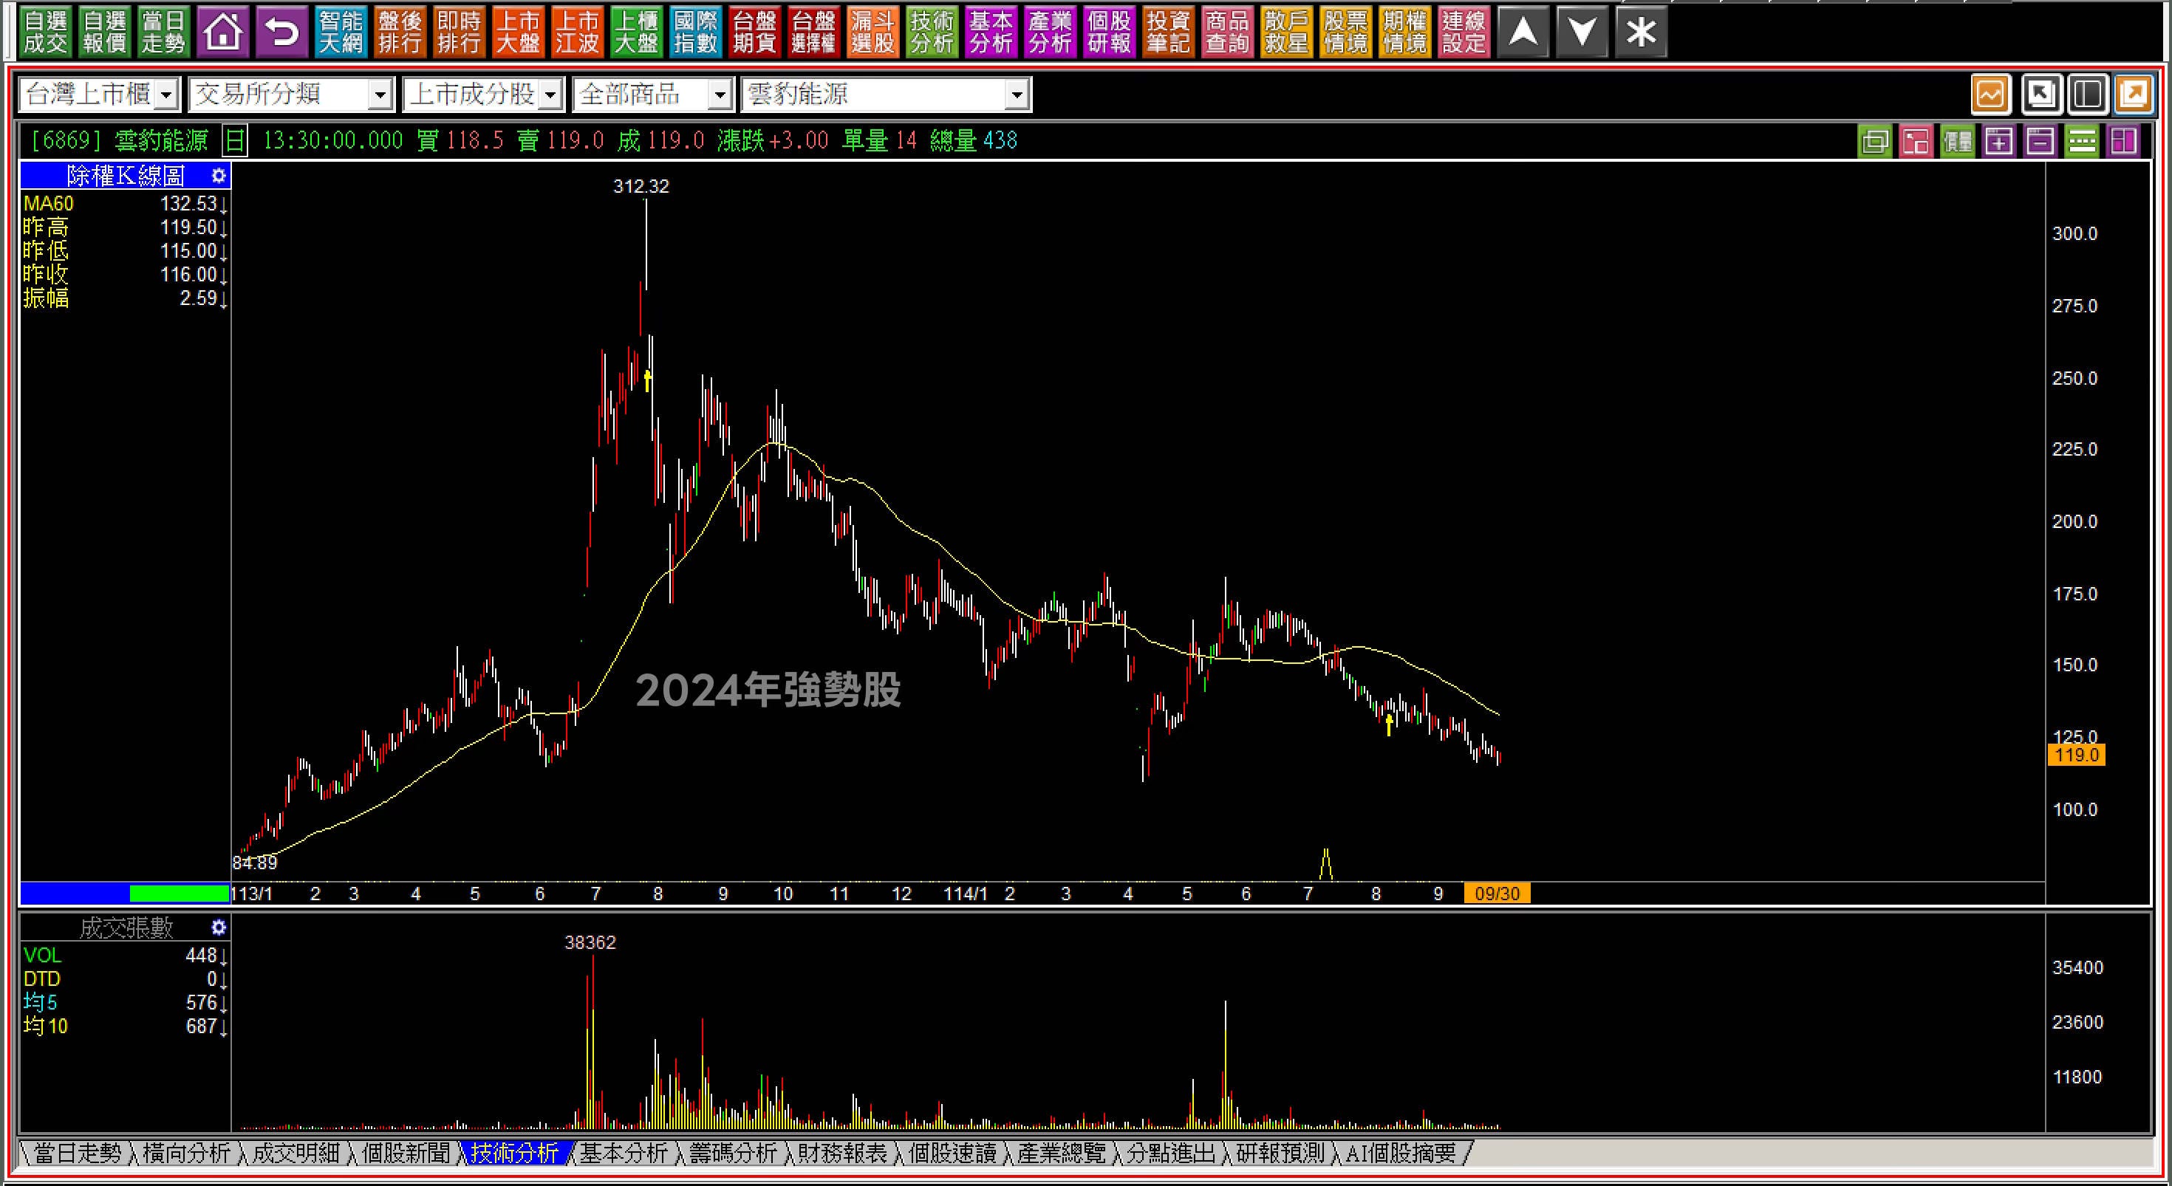Screen dimensions: 2172x1186
Task: Click the asterisk icon in the top toolbar
Action: [x=1640, y=33]
